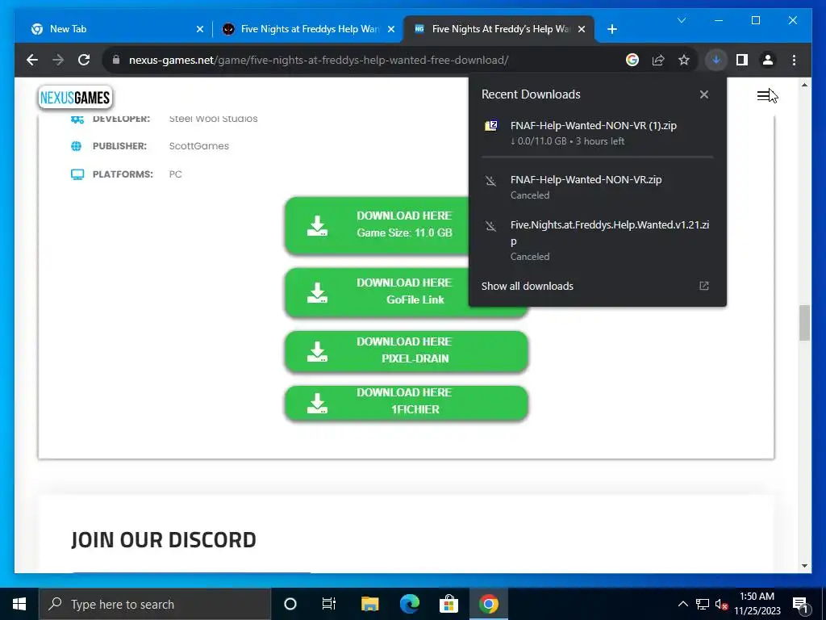Screen dimensions: 826x620
Task: Toggle the Chrome downloads toolbar button
Action: [716, 60]
